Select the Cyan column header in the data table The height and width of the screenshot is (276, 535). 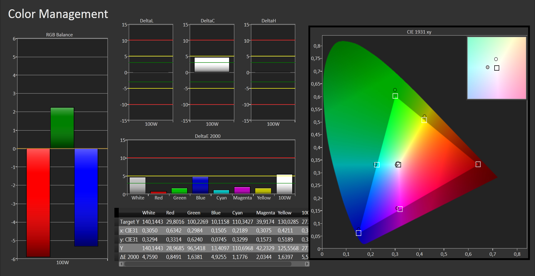pyautogui.click(x=237, y=213)
